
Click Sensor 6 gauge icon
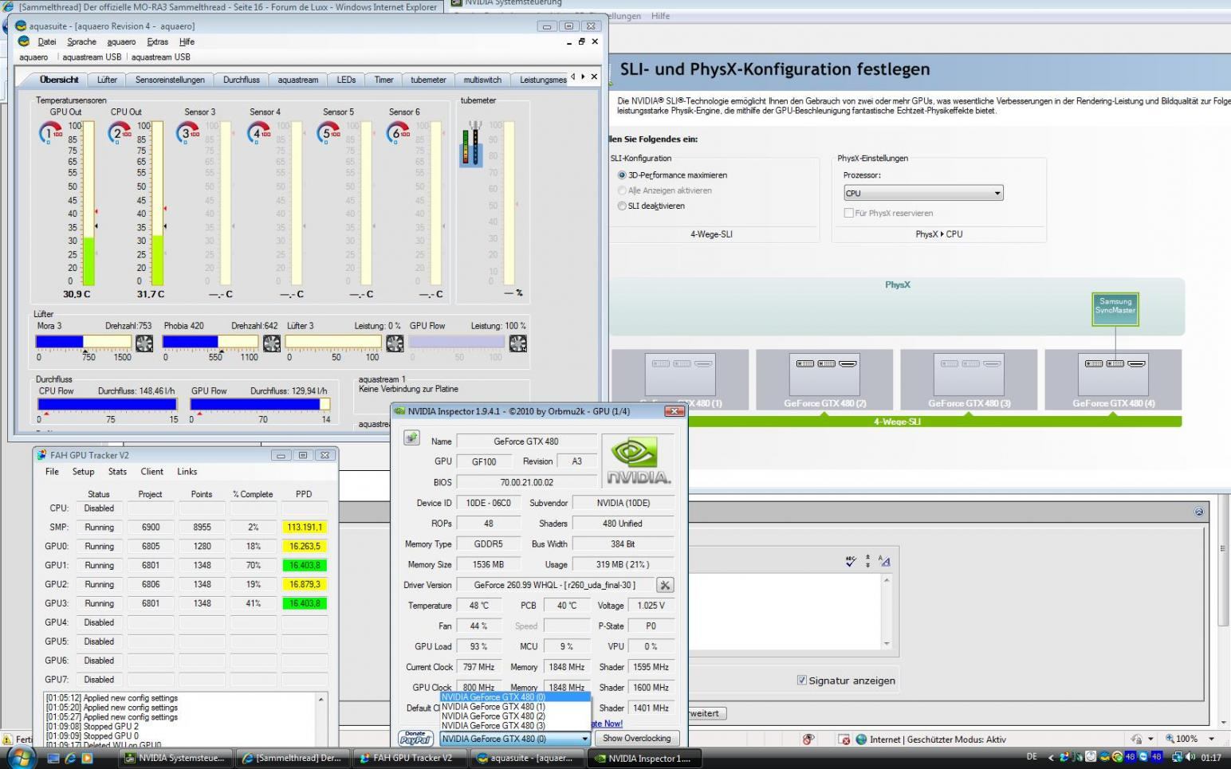pyautogui.click(x=398, y=133)
